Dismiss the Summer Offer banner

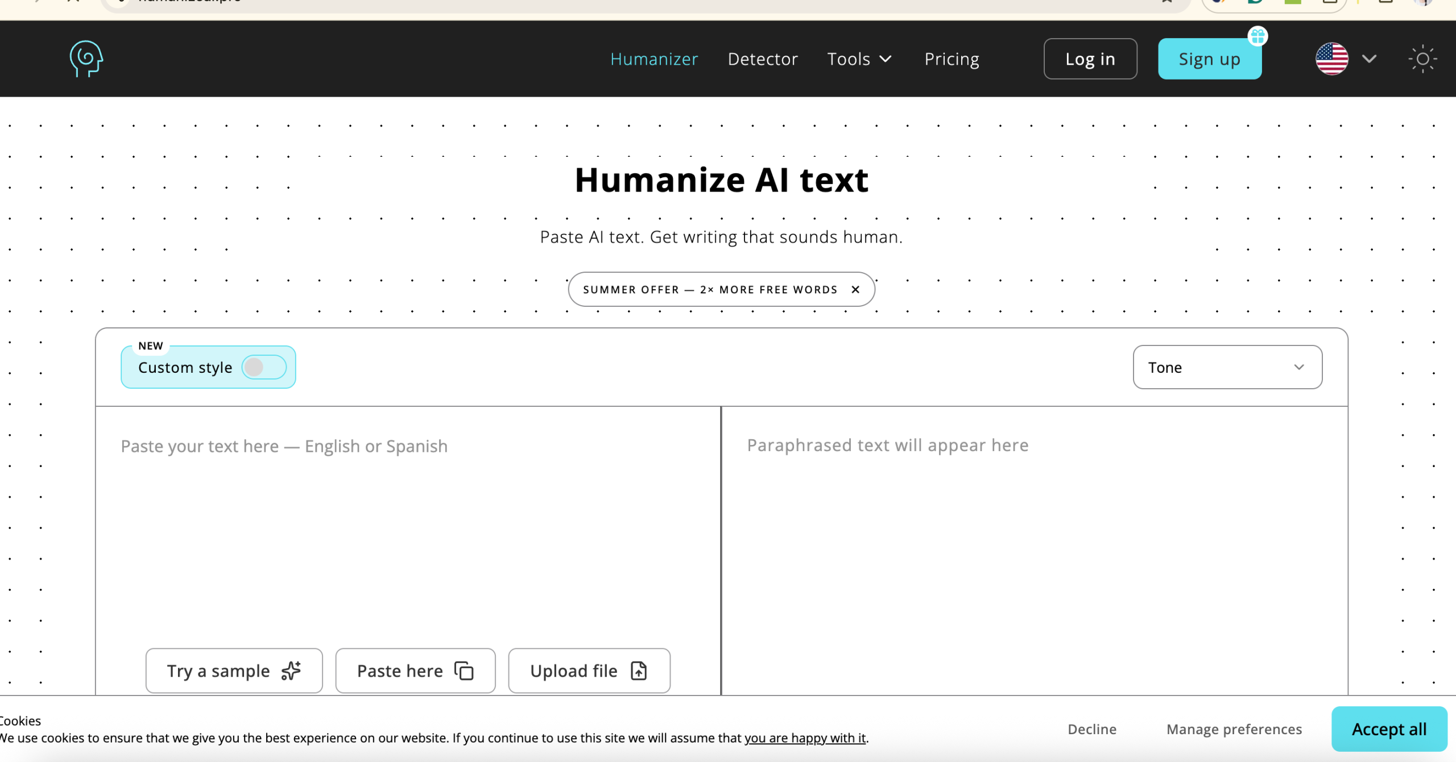pos(855,290)
